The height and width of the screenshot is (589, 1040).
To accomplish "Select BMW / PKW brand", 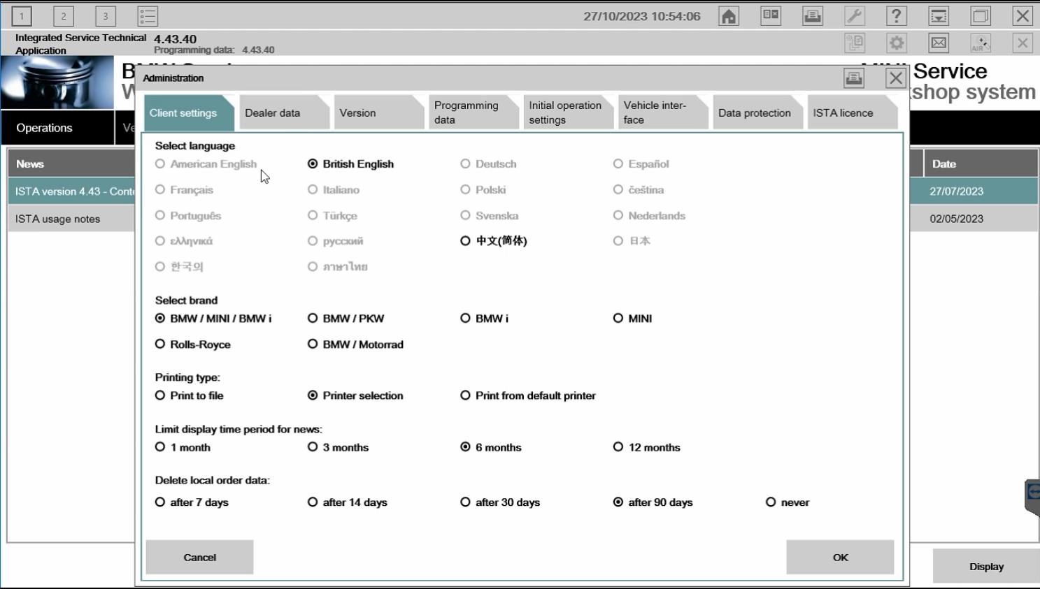I will 346,318.
